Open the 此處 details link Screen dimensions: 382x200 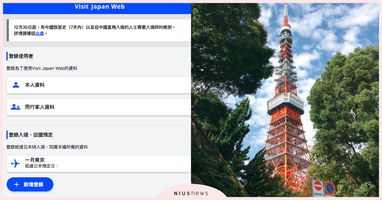click(40, 33)
